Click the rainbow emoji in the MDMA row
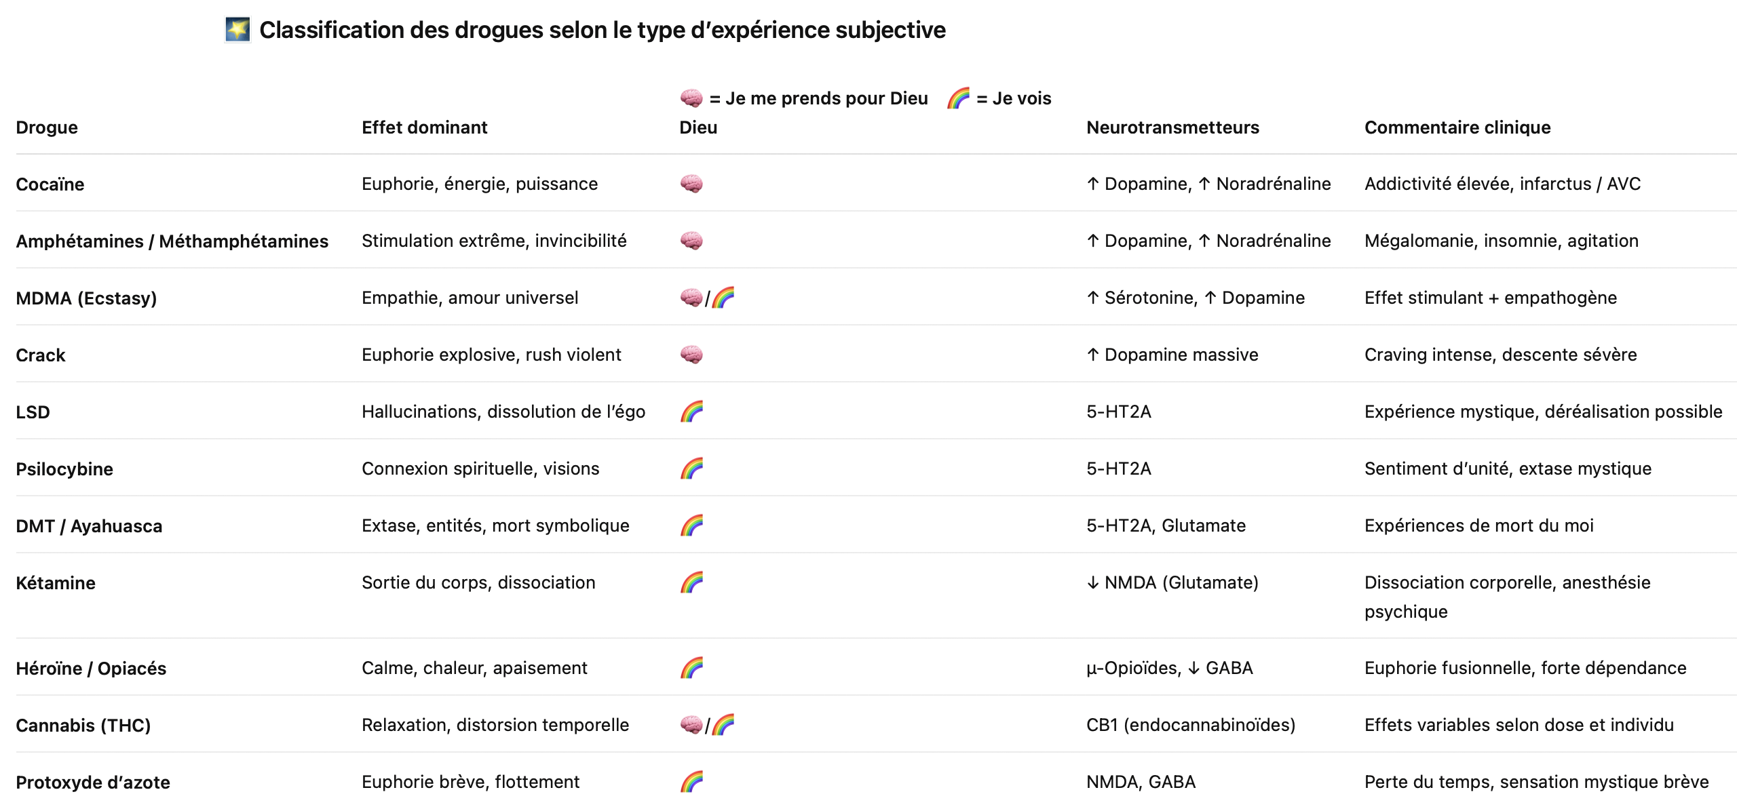Image resolution: width=1737 pixels, height=811 pixels. (723, 298)
